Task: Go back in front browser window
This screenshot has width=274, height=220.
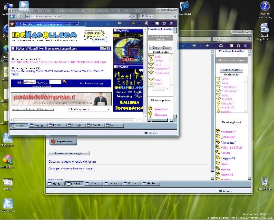Action: (12, 16)
